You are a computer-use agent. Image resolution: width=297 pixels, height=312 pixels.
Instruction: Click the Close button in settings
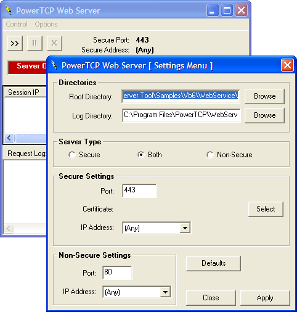pos(211,298)
